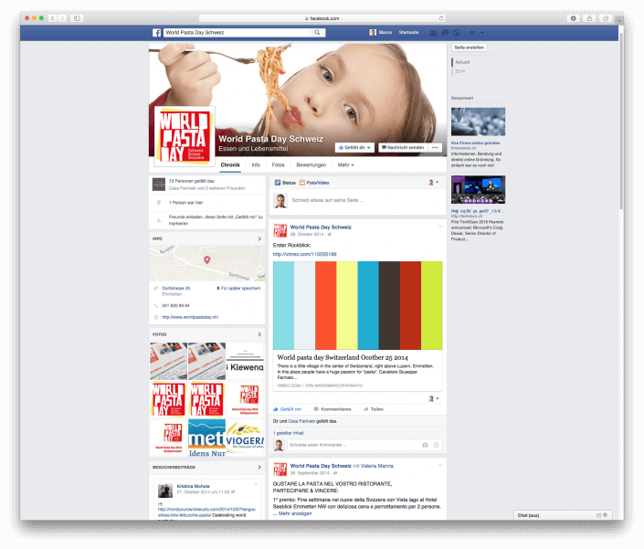
Task: Click new chat message compose icon
Action: coord(598,515)
